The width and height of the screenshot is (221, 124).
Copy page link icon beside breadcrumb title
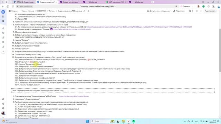coord(84,11)
